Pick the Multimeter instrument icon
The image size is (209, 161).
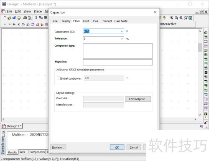tap(206, 33)
